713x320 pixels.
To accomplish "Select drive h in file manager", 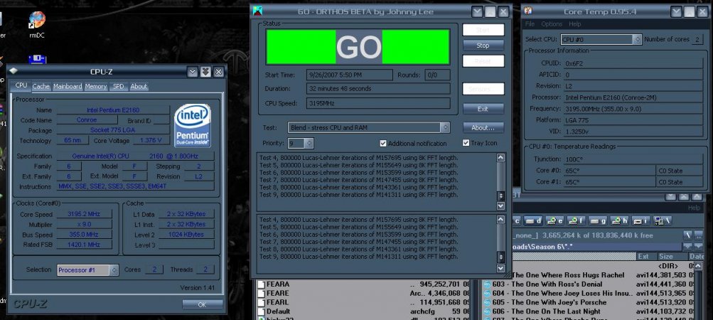I will 619,220.
